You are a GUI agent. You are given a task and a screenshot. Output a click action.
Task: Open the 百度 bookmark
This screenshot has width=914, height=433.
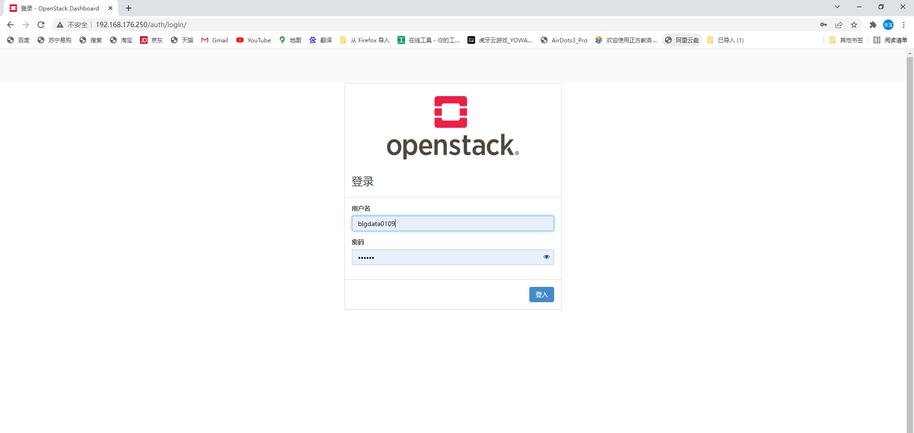(x=19, y=40)
